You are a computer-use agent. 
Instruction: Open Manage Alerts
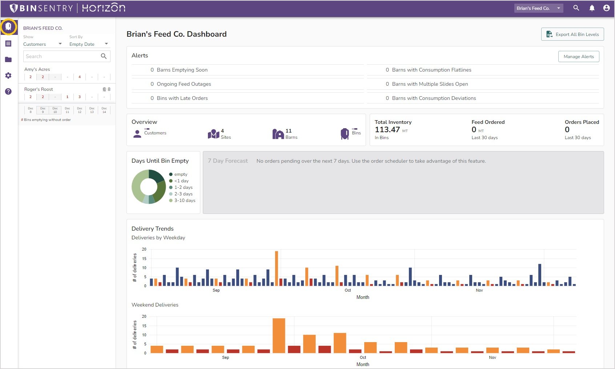pos(579,56)
